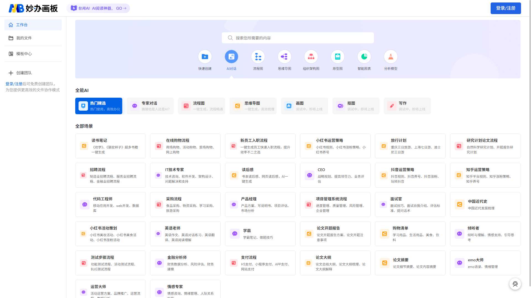Click the search input field
531x298 pixels.
(298, 38)
